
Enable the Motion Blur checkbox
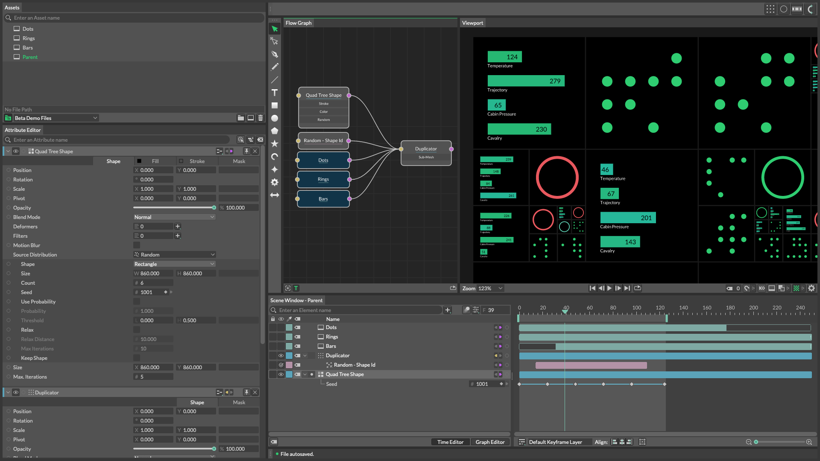[137, 245]
